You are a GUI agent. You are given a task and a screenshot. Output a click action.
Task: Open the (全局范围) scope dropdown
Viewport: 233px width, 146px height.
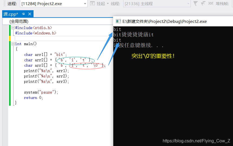[58, 22]
